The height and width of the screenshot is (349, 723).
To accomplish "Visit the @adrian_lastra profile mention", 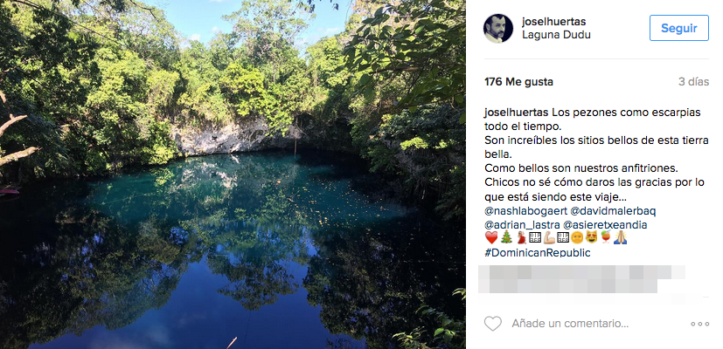I will 524,224.
